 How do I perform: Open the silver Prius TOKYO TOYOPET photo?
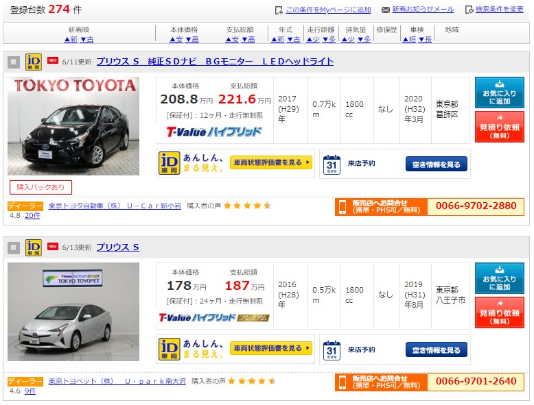point(73,312)
